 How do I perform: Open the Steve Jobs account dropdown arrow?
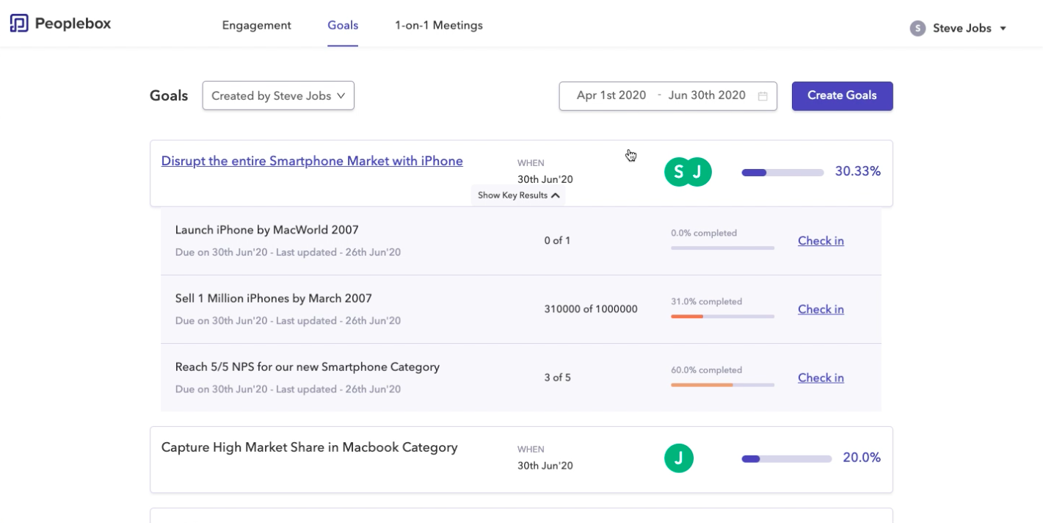1003,29
